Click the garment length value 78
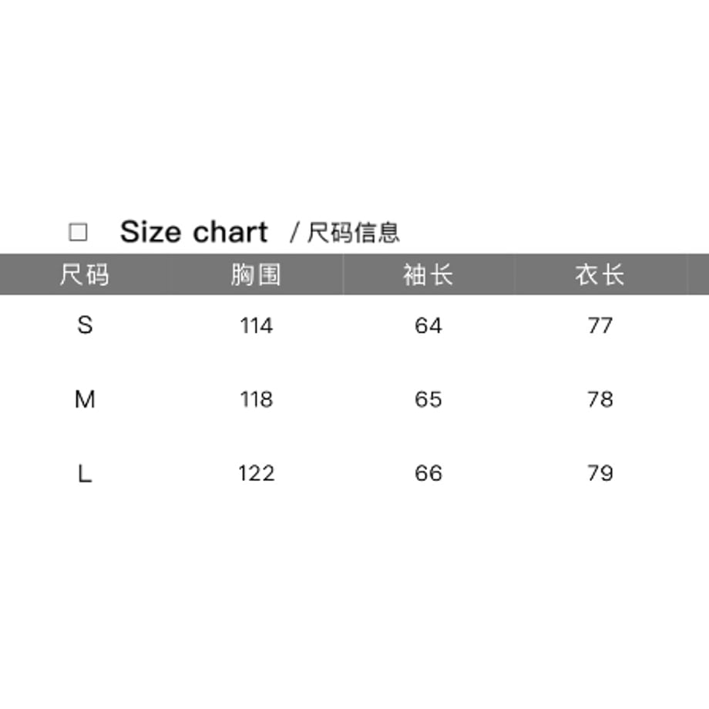 pyautogui.click(x=600, y=399)
